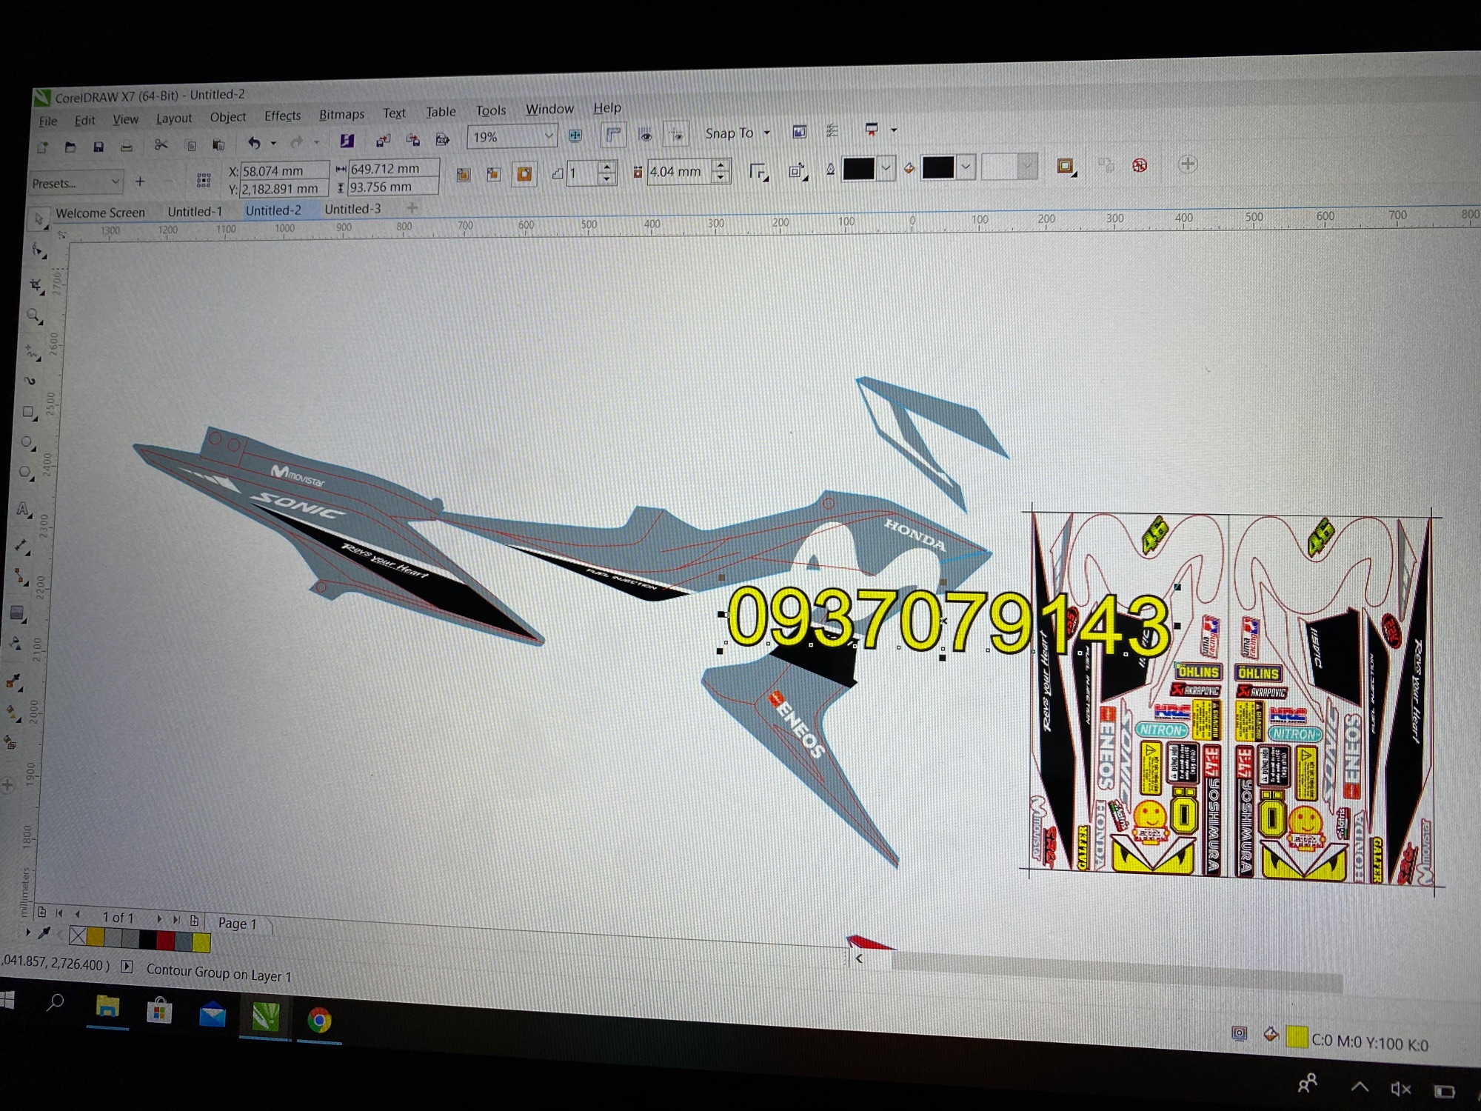Open the application launcher dropdown arrow
Viewport: 1481px width, 1111px height.
[x=894, y=130]
